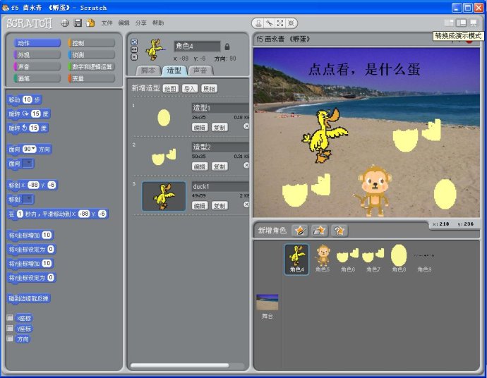Select the 数字和逻辑运算 category
The width and height of the screenshot is (487, 378).
[x=92, y=66]
